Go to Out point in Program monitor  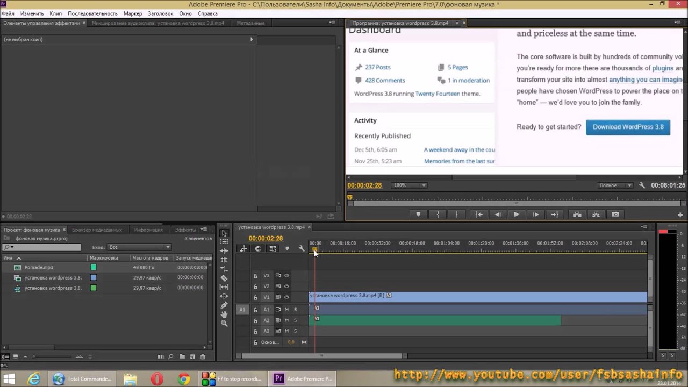555,214
